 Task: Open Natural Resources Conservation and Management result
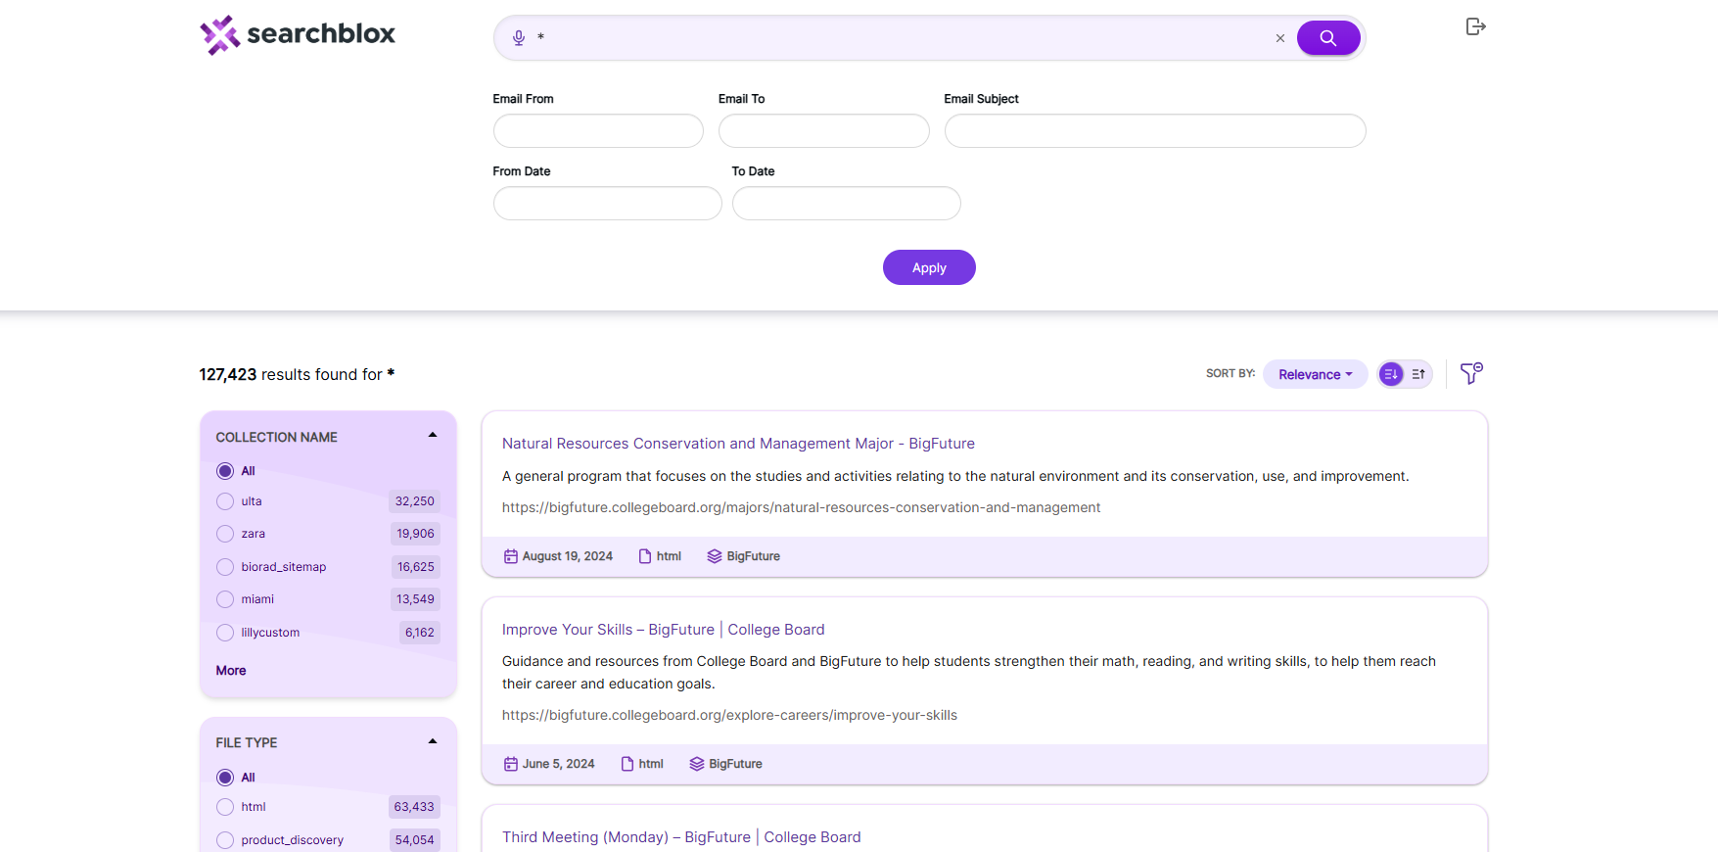[738, 444]
